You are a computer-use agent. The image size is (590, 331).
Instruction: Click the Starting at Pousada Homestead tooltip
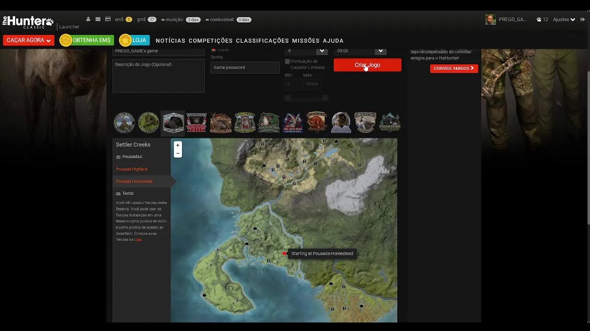click(x=322, y=253)
